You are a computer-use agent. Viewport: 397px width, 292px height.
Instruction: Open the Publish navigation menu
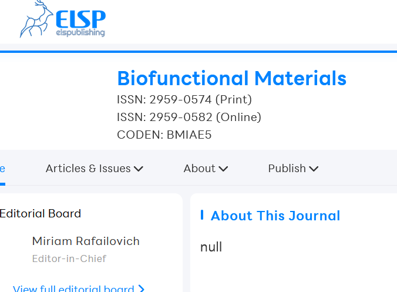(287, 169)
